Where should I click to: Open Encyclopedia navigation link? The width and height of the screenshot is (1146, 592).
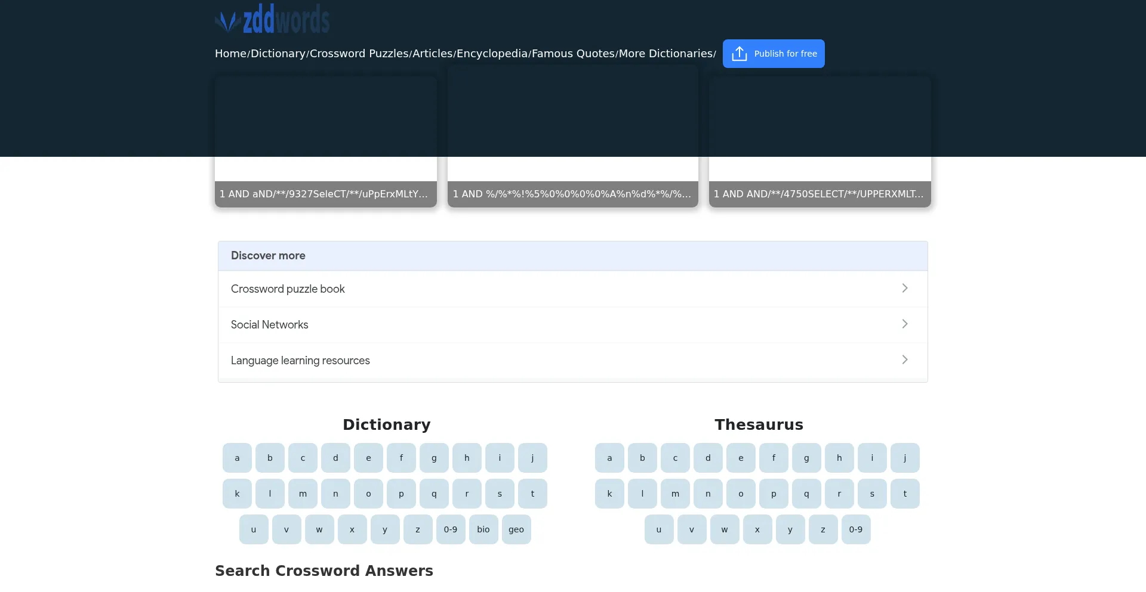click(492, 54)
